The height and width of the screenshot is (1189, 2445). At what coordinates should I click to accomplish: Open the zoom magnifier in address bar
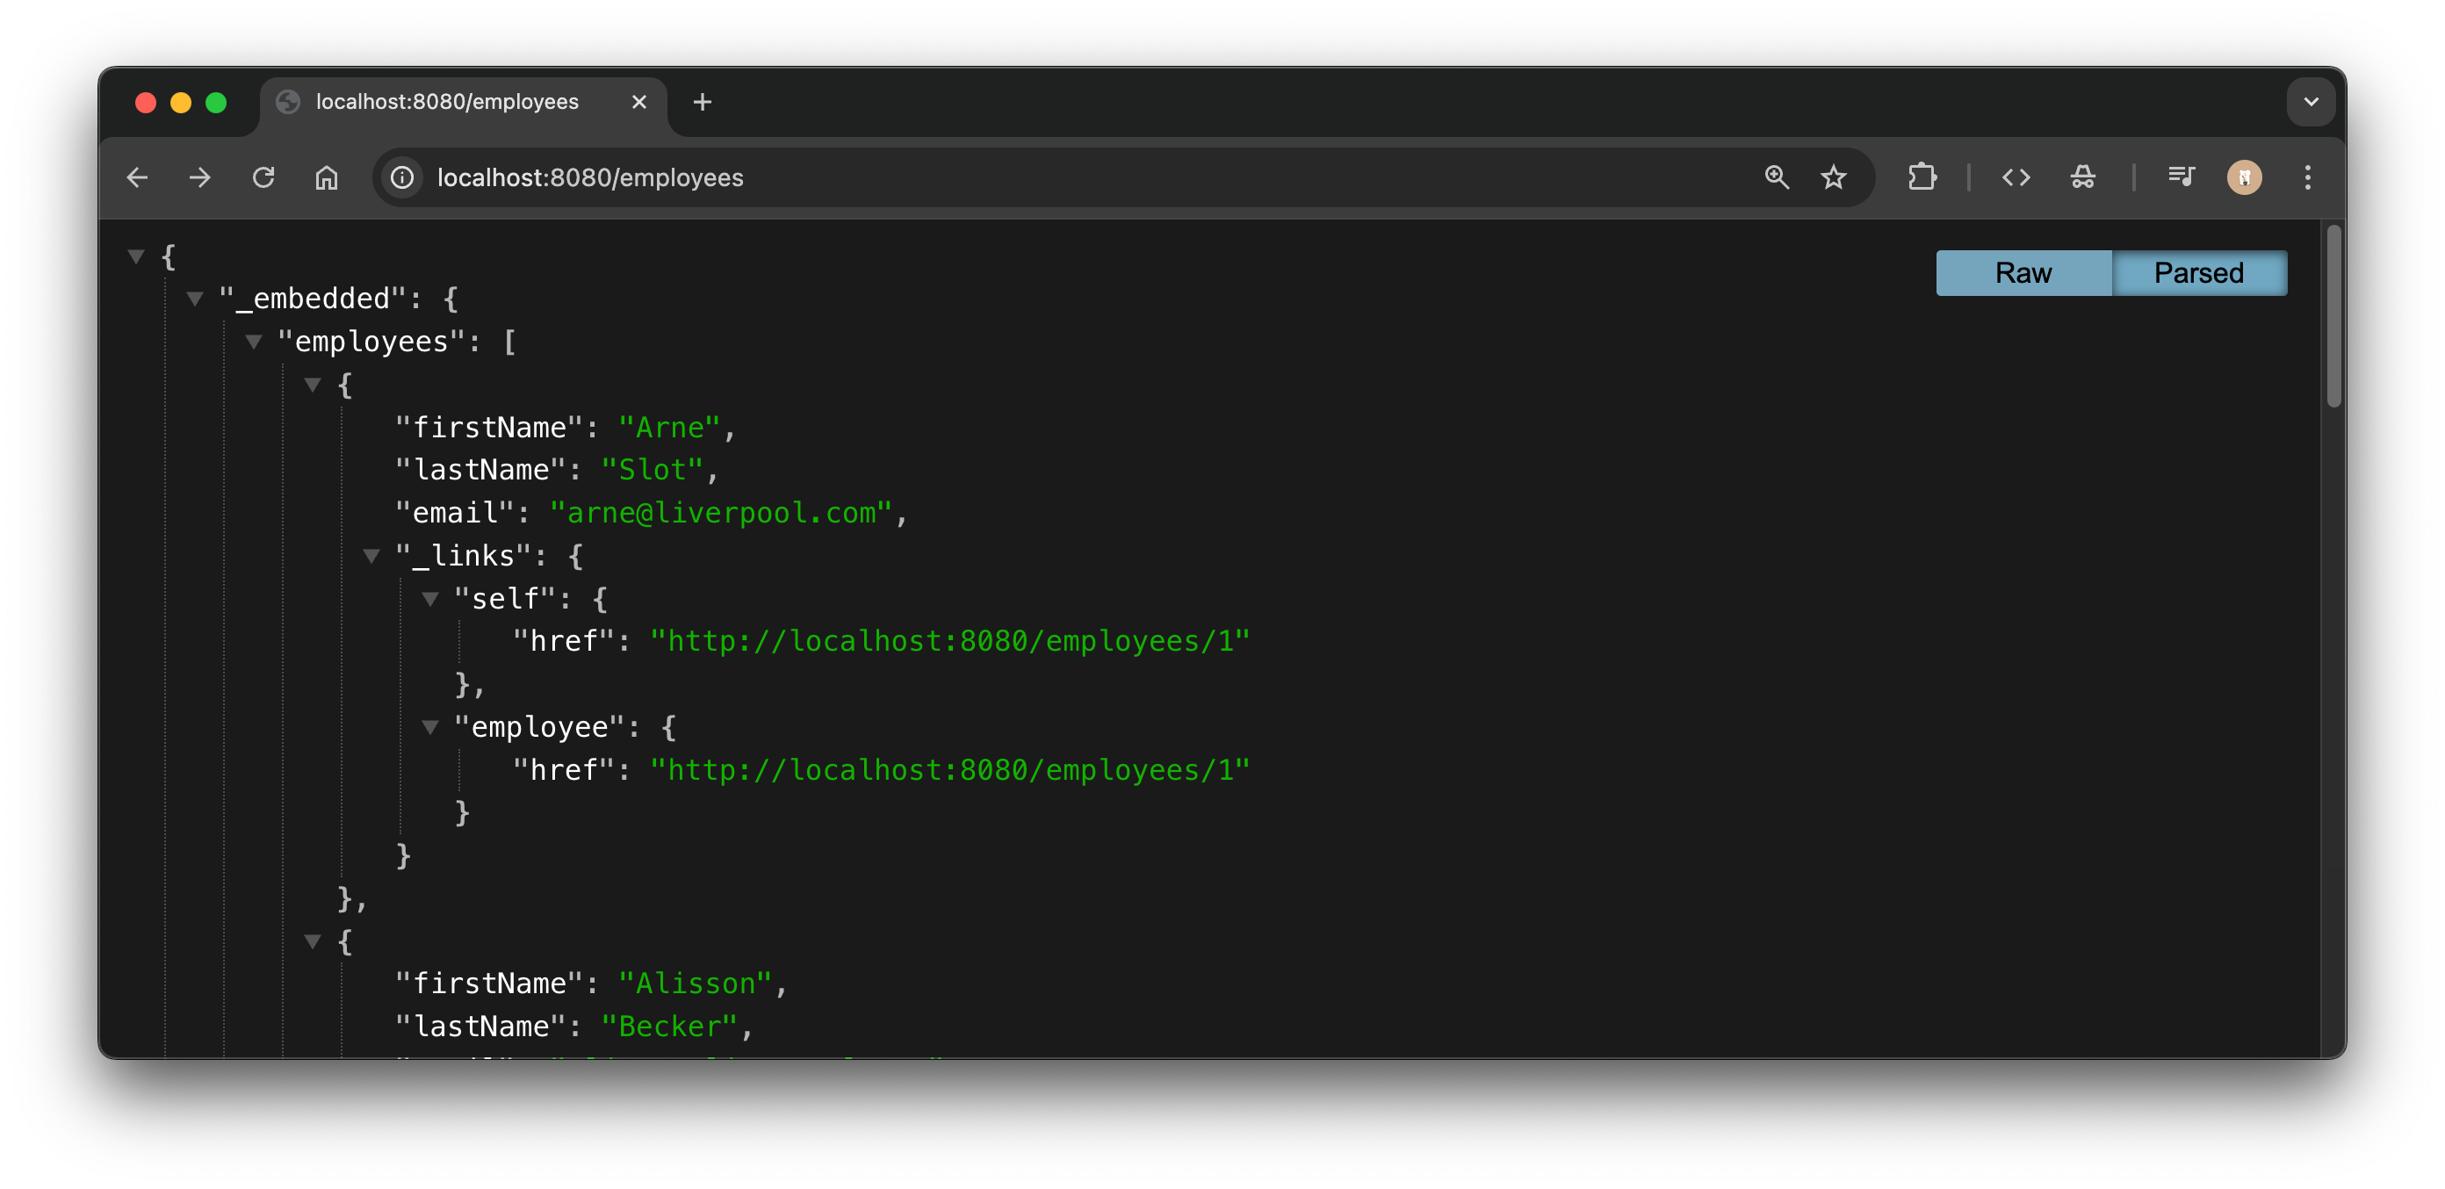coord(1776,177)
